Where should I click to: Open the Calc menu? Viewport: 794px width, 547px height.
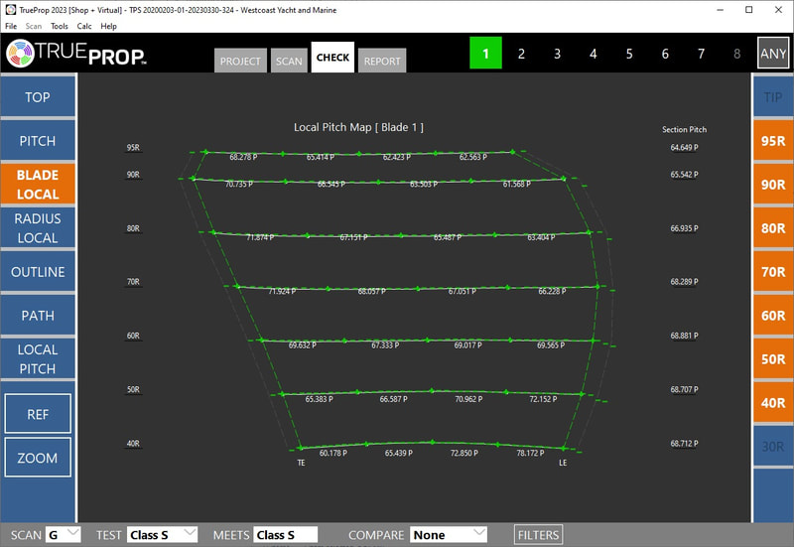pos(84,26)
